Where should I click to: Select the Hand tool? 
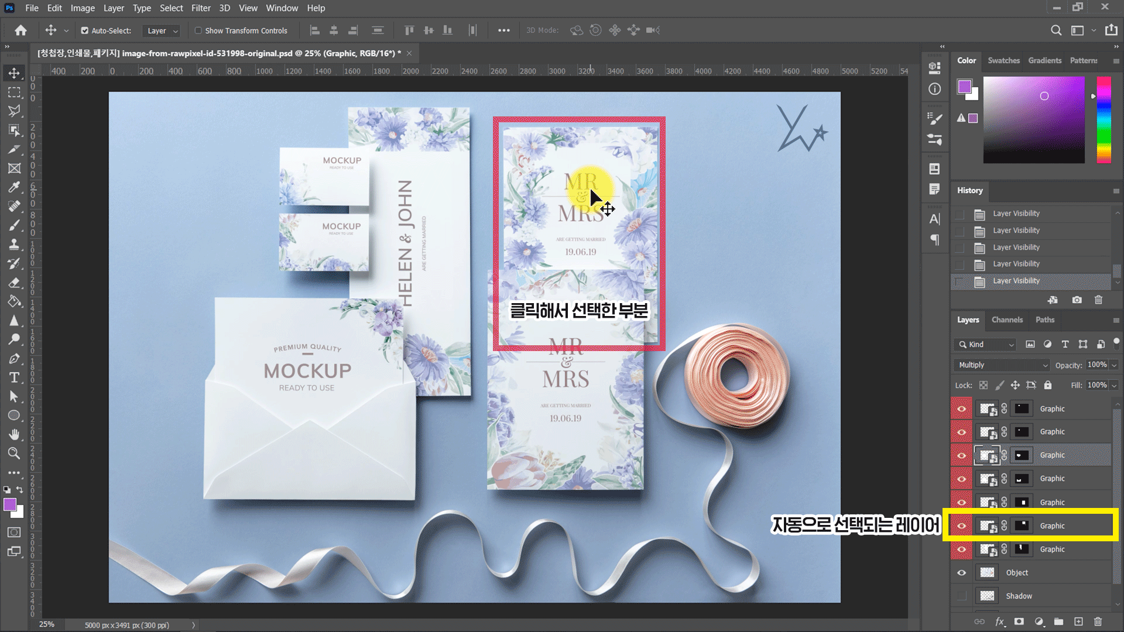click(14, 434)
